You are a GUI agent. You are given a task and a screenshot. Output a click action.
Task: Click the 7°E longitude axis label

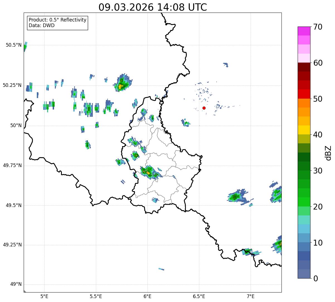(251, 296)
